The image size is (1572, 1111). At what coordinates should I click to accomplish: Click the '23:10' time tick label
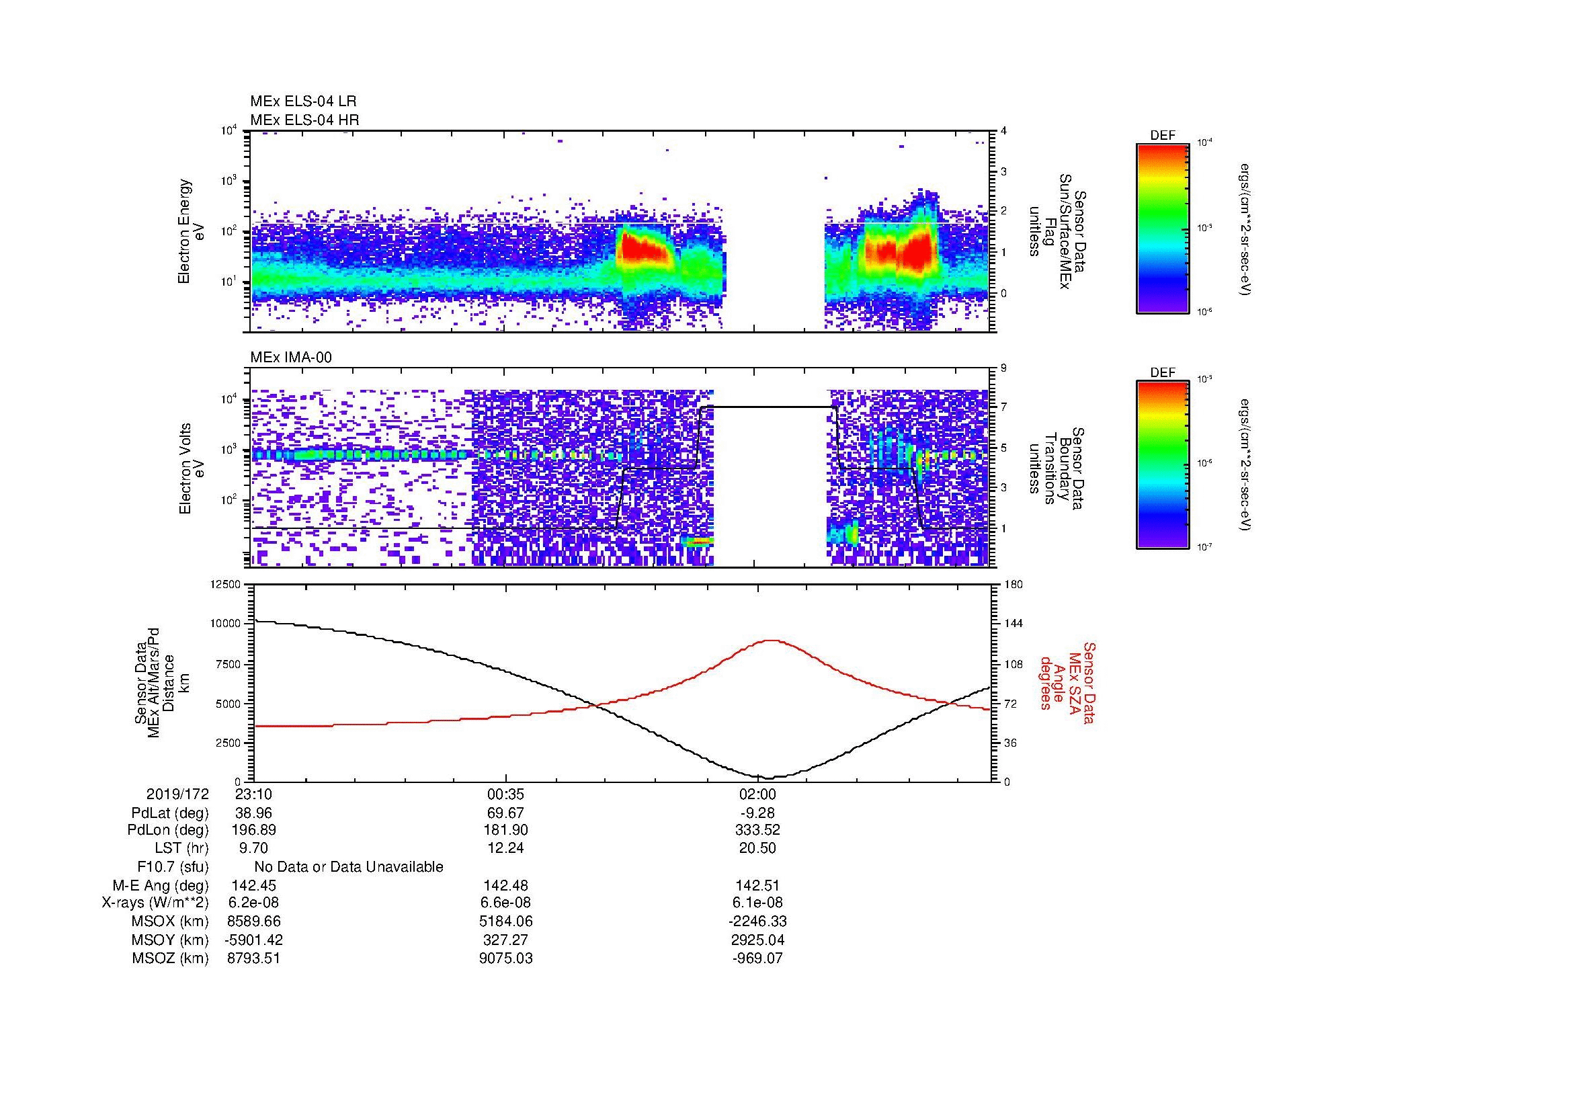(254, 794)
